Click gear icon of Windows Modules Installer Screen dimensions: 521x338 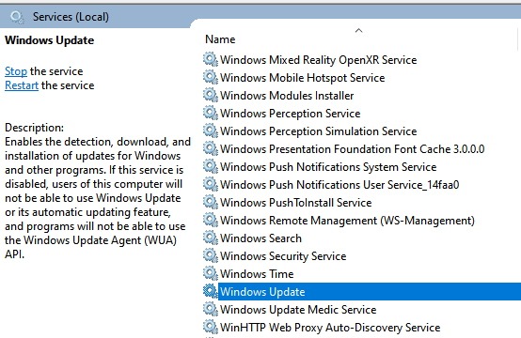[211, 96]
